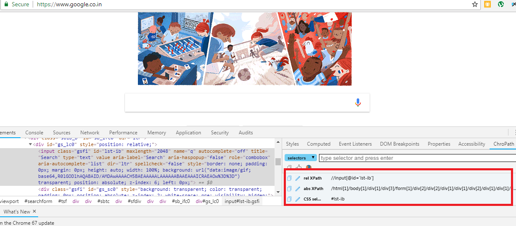Click the thumbs-up icon in ChroPath
Image resolution: width=516 pixels, height=226 pixels.
(299, 167)
